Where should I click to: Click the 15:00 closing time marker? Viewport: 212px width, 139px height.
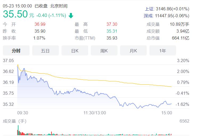167,113
